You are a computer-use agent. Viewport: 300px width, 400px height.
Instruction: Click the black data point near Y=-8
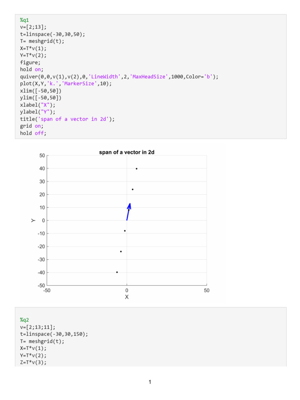point(125,231)
